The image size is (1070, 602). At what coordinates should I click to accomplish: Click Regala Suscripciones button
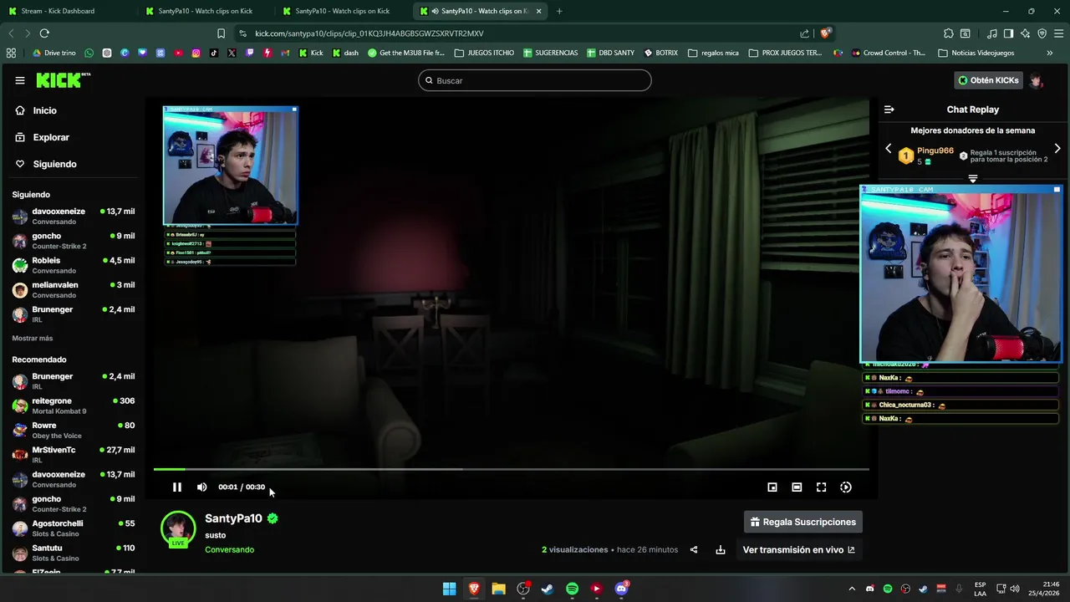click(x=803, y=522)
